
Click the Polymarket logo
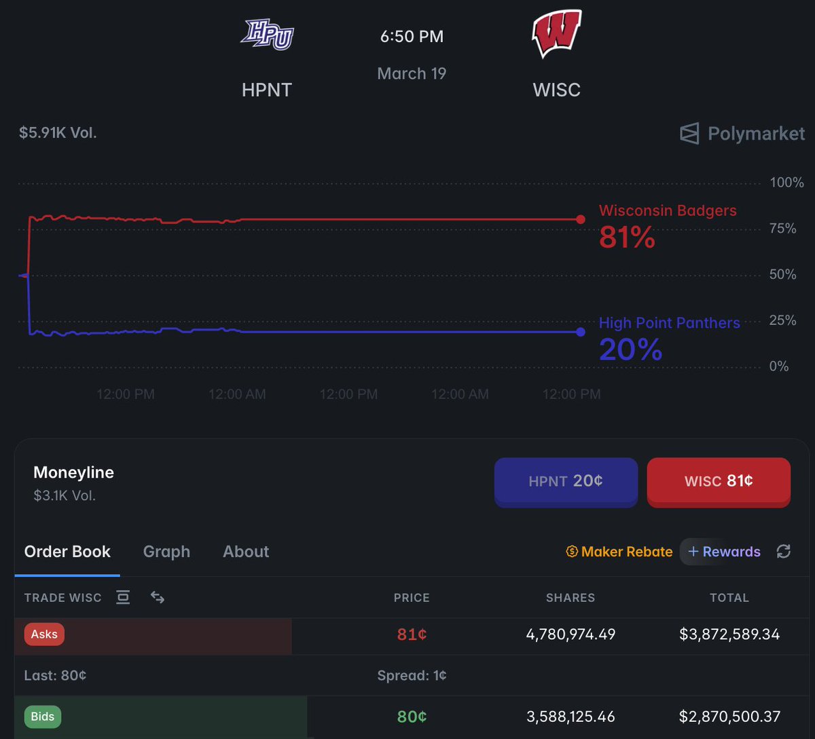(742, 134)
